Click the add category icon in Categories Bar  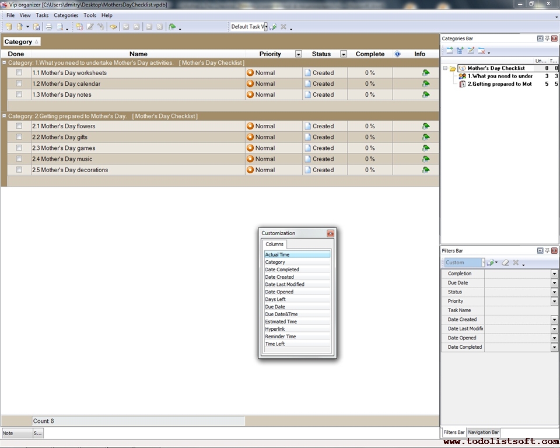[450, 51]
